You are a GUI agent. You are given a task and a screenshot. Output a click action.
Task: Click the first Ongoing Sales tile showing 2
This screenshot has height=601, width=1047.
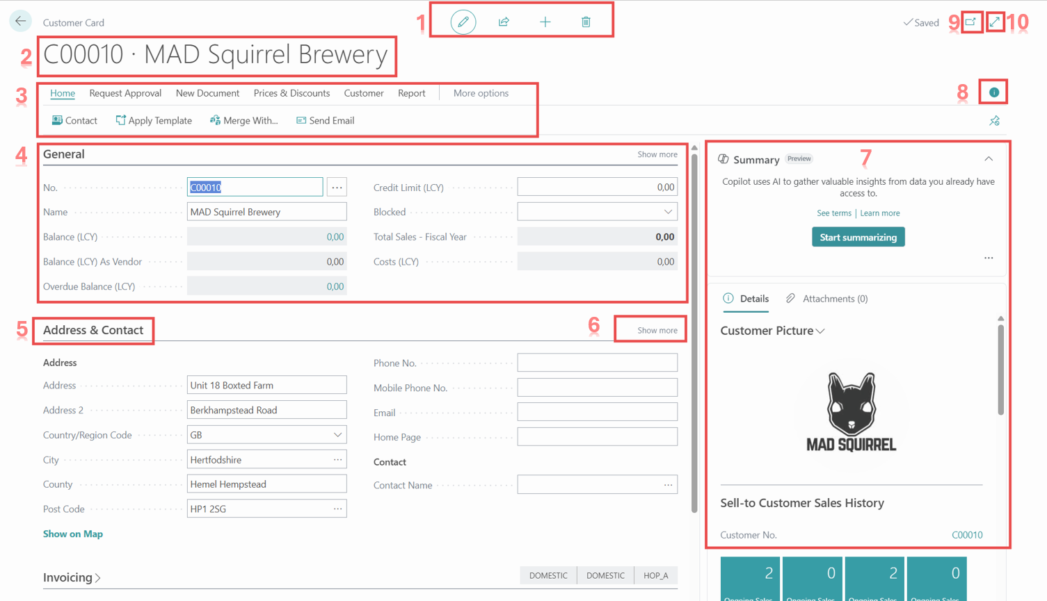[750, 579]
